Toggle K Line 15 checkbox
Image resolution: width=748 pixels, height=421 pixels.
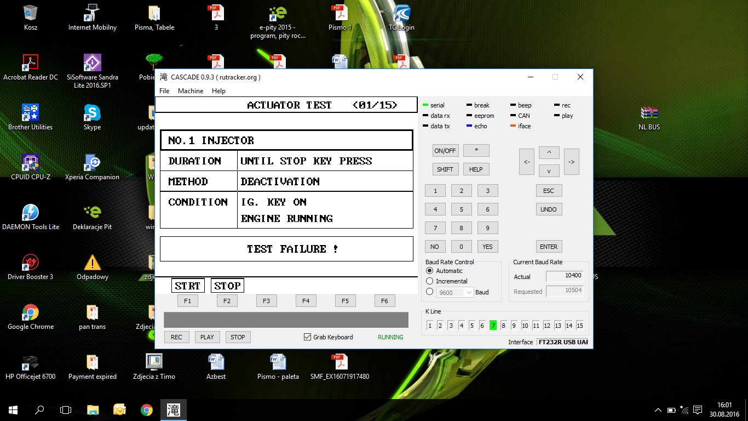(579, 326)
